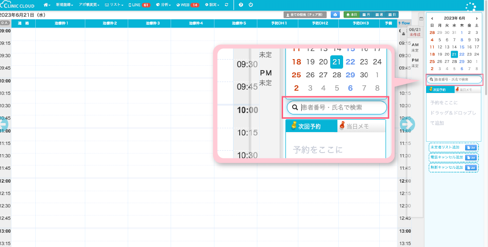Go to previous month in mini calendar

click(x=432, y=18)
